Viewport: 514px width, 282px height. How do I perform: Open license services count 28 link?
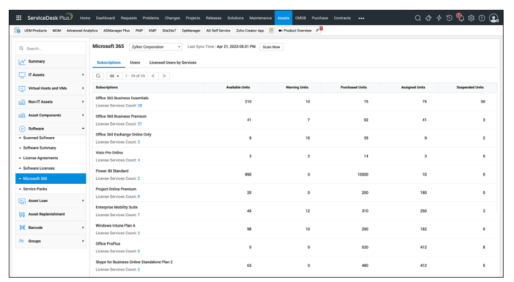pyautogui.click(x=140, y=105)
